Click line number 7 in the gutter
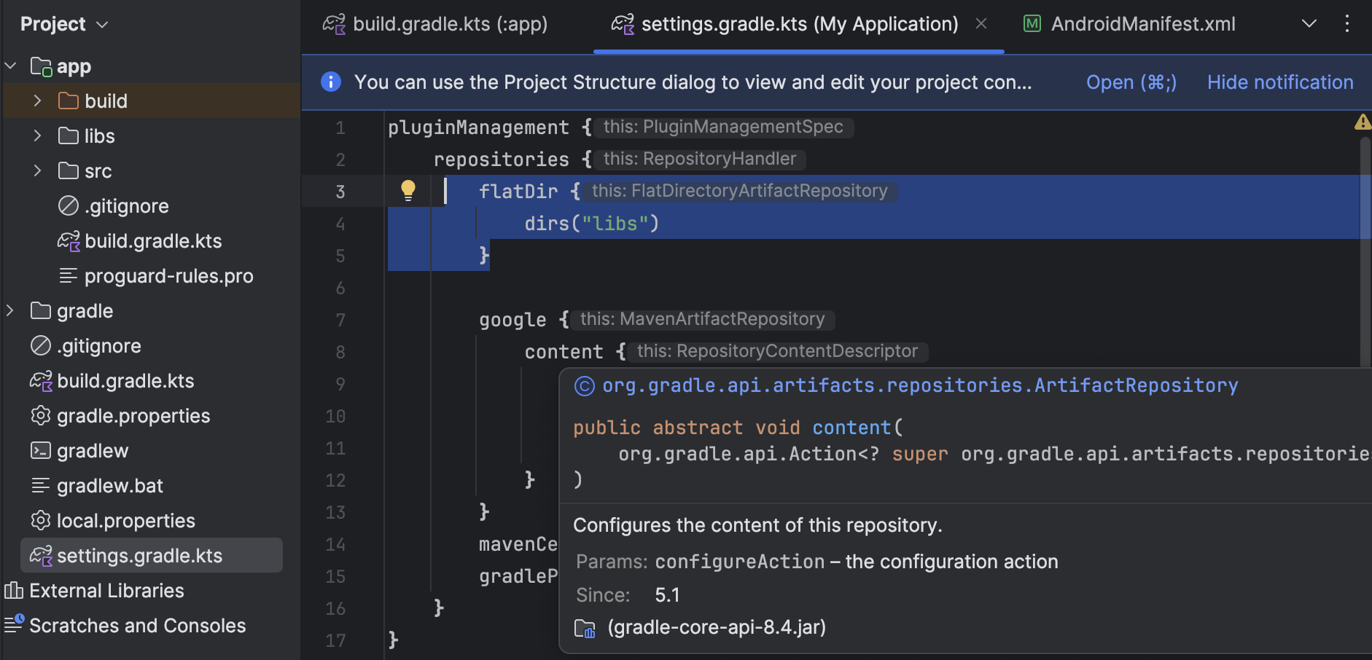1372x660 pixels. pyautogui.click(x=340, y=320)
